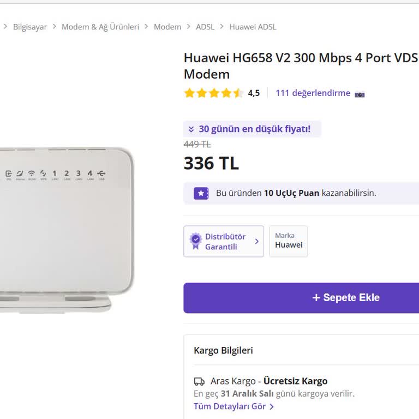This screenshot has height=419, width=419.
Task: Open Tüm Detayları Gör link
Action: (x=230, y=406)
